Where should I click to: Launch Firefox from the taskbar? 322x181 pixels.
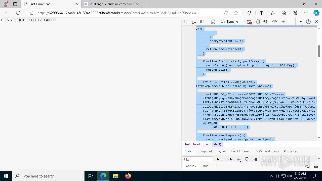(x=128, y=176)
